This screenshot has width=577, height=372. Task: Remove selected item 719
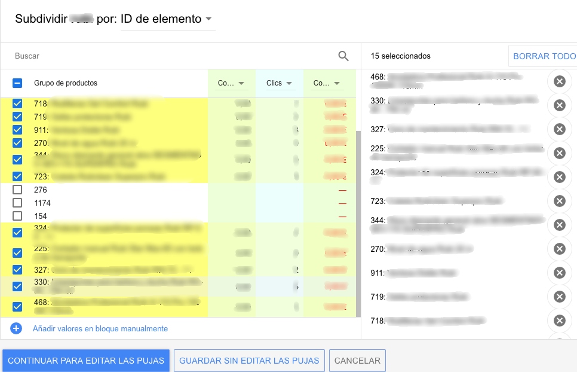(x=559, y=297)
